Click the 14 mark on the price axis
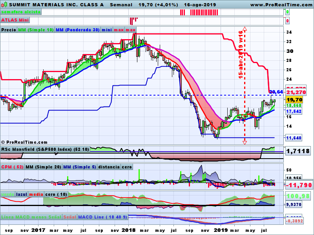Screen dimensions: 314x235 [289, 126]
